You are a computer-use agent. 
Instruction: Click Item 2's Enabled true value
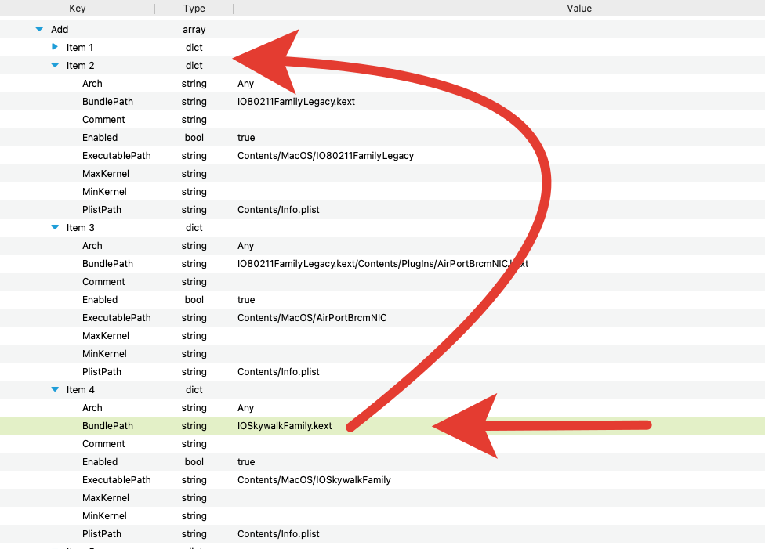(246, 138)
